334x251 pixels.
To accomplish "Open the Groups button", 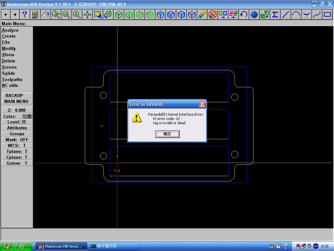I will 17,134.
